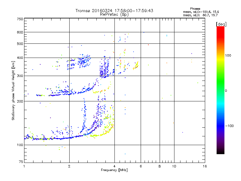Screen dimensions: 241x181
Task: Click y-axis tick label "300"
Action: coord(20,76)
